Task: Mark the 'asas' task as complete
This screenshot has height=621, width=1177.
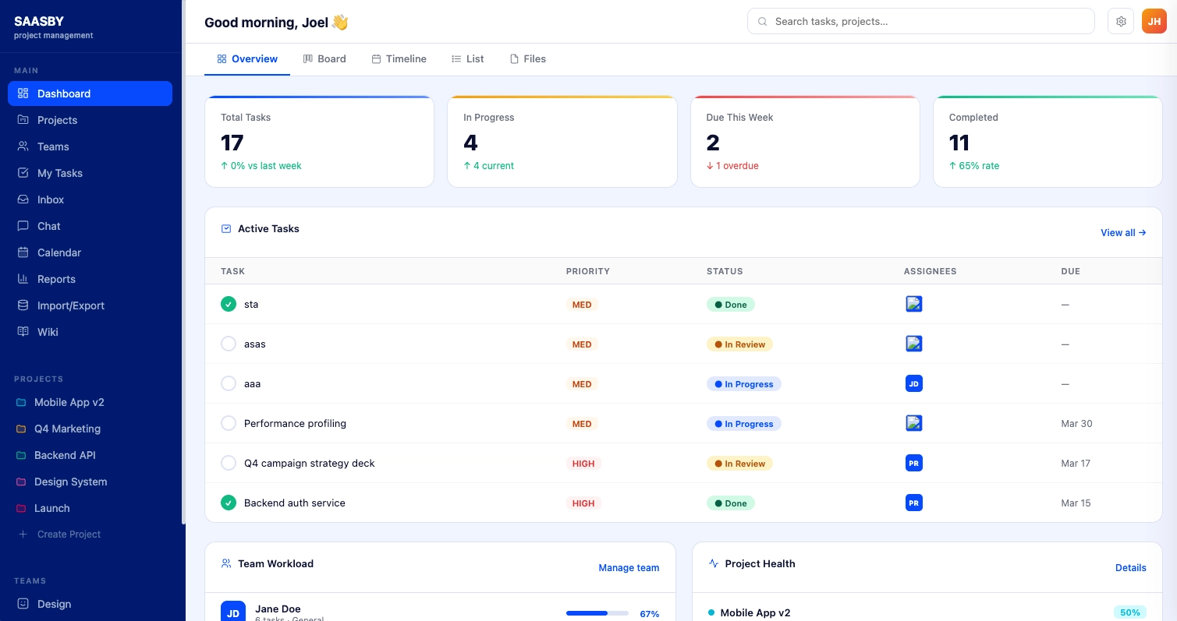Action: pyautogui.click(x=229, y=344)
